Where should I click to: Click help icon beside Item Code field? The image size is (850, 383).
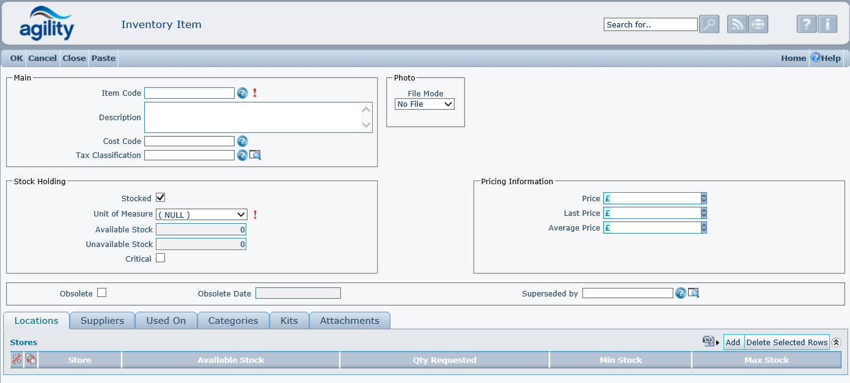coord(242,93)
